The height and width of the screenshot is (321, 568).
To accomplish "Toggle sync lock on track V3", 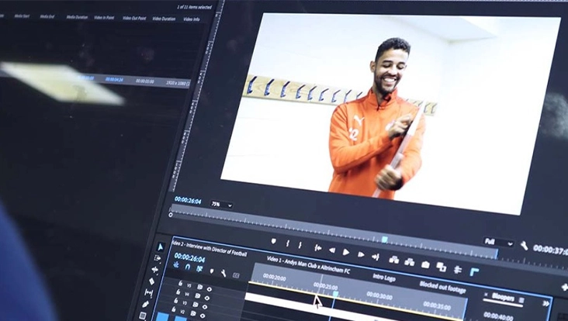I will tap(196, 305).
